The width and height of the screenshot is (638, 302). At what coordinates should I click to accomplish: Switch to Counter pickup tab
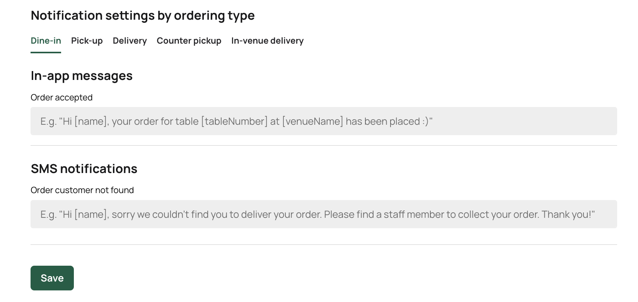(189, 41)
